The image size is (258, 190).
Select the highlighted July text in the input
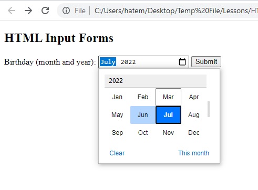pos(108,62)
